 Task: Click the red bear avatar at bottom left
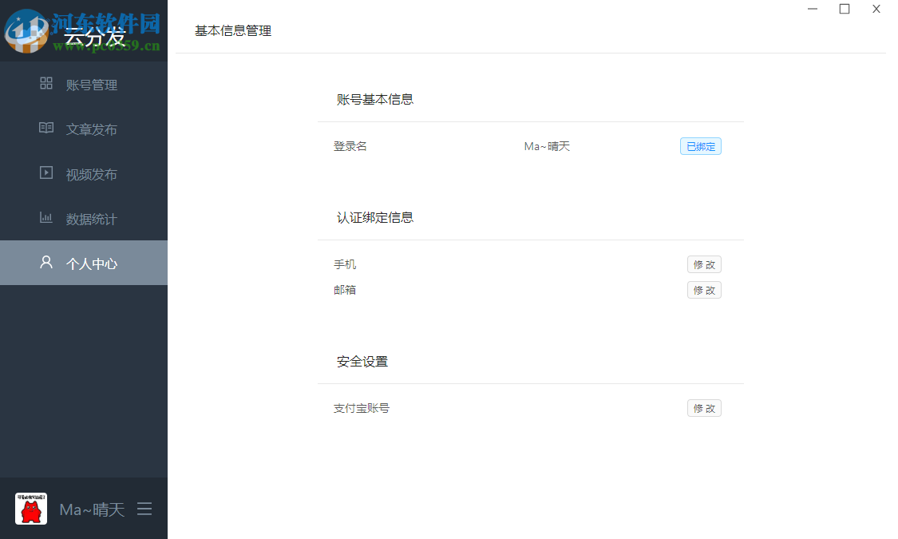[x=30, y=509]
